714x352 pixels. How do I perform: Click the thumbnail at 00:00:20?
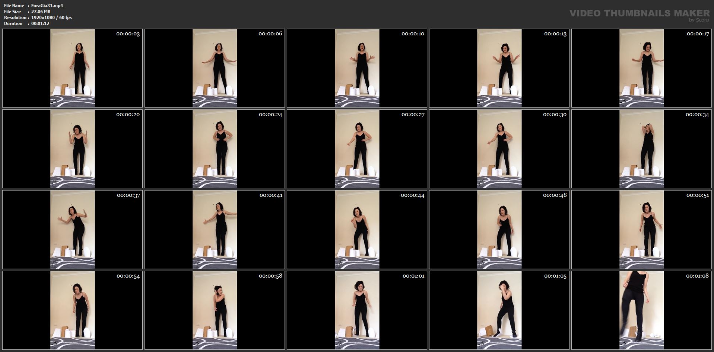click(x=73, y=149)
